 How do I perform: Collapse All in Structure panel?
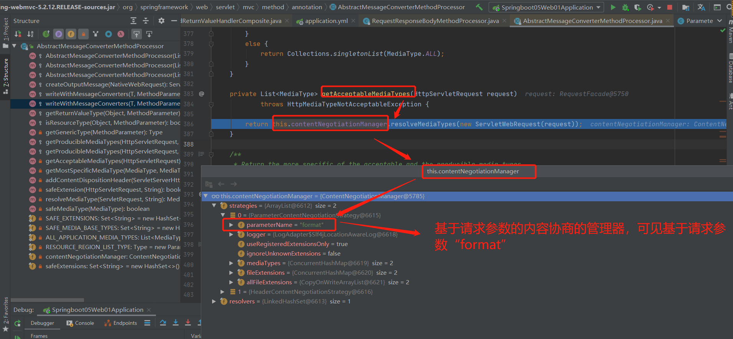pos(146,21)
